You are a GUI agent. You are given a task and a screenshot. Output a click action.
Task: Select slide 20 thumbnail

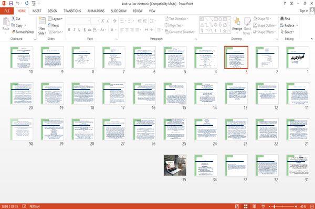(22, 93)
